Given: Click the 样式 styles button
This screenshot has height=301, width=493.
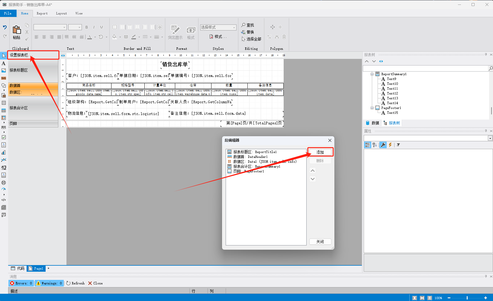Looking at the screenshot, I should click(x=218, y=37).
